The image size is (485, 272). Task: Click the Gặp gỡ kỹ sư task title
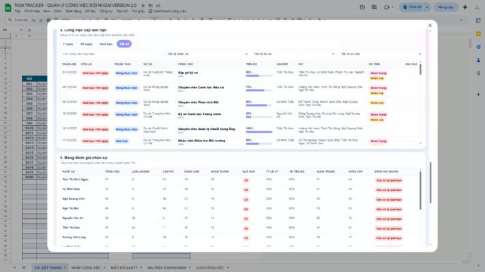[188, 73]
